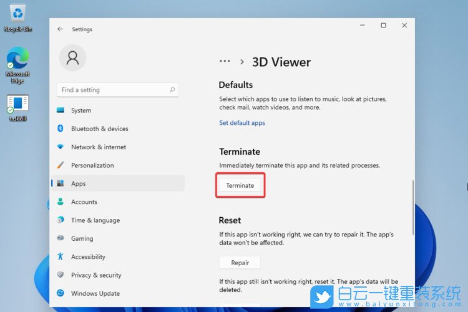Viewport: 468px width, 312px height.
Task: Click the System monitor icon in sidebar
Action: point(61,110)
